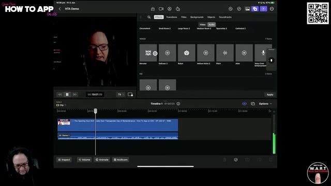331x186 pixels.
Task: Tap the timeline display icon beside Options
Action: point(253,104)
